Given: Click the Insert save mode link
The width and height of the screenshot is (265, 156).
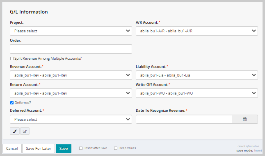Looking at the screenshot, I should point(258,150).
